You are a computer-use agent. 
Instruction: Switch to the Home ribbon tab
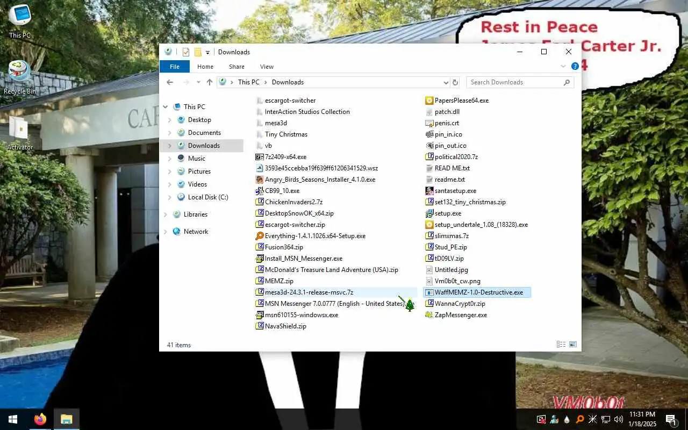pyautogui.click(x=205, y=67)
